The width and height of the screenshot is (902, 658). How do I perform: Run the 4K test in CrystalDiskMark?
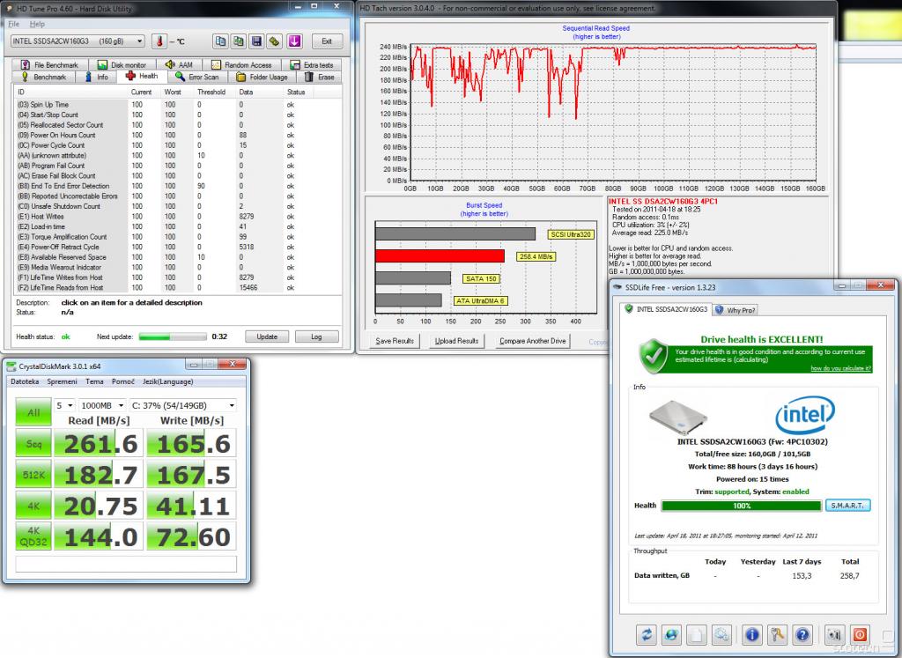pyautogui.click(x=33, y=506)
